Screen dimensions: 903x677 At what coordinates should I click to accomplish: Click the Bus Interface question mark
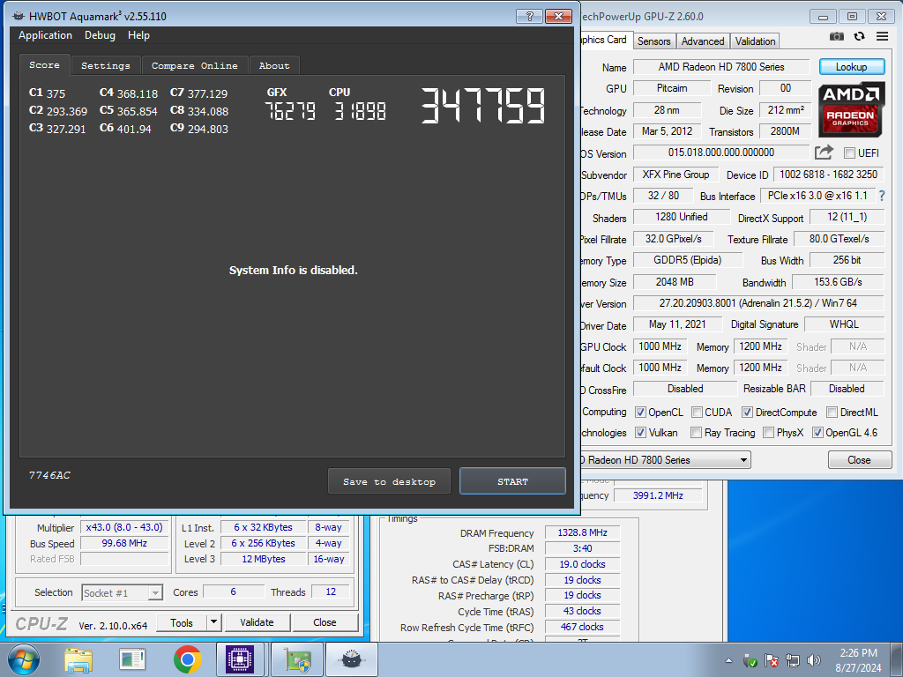[882, 196]
